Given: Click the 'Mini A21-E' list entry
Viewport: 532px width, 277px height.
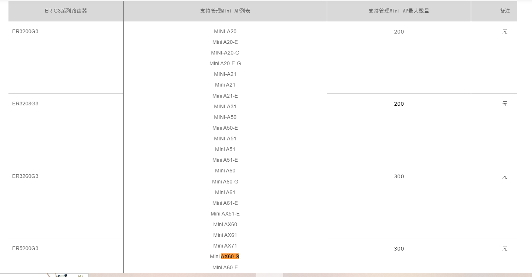Looking at the screenshot, I should click(x=225, y=96).
